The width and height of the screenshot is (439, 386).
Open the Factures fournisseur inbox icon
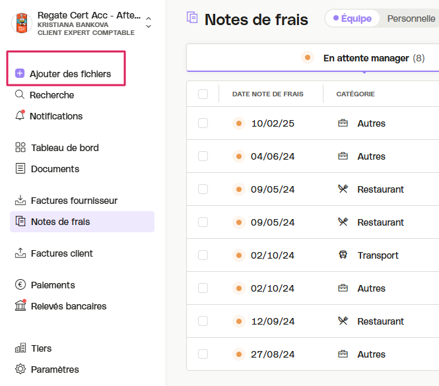[20, 200]
